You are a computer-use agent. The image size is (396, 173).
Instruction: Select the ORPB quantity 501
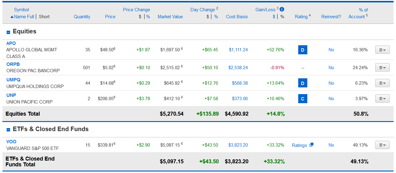(x=87, y=68)
